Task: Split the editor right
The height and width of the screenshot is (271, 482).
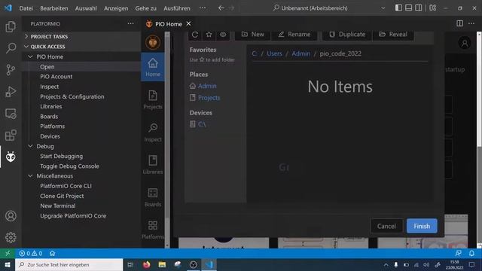Action: coord(459,23)
